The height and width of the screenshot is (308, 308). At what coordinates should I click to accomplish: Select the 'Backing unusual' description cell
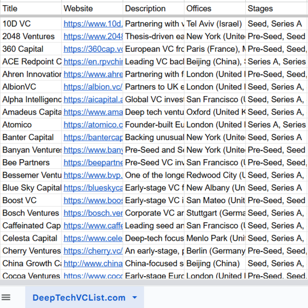[153, 137]
